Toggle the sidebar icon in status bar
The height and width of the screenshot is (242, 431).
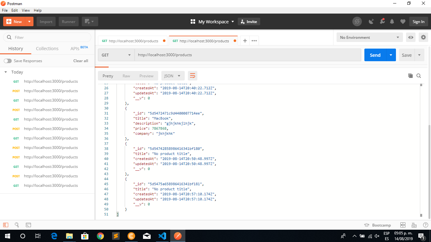click(x=5, y=225)
